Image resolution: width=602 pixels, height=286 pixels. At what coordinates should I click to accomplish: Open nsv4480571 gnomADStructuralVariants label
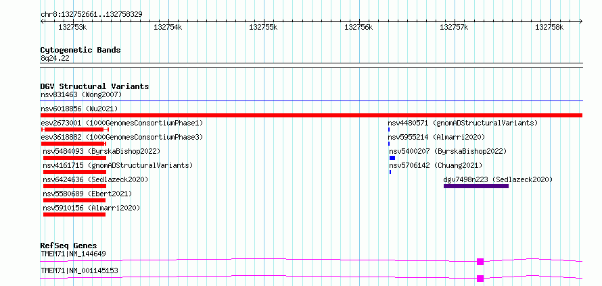coord(463,123)
